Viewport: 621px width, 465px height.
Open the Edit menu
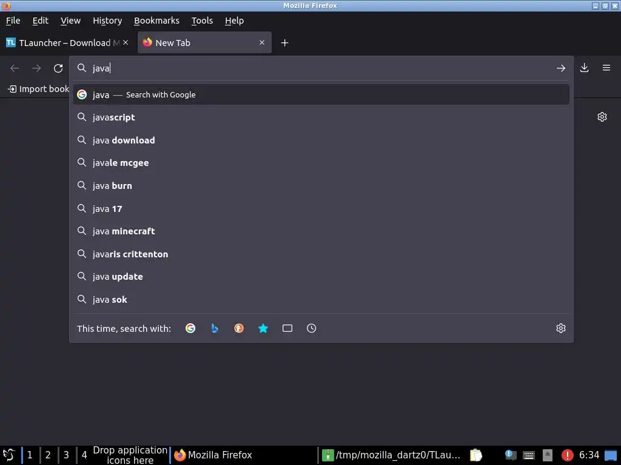(41, 21)
